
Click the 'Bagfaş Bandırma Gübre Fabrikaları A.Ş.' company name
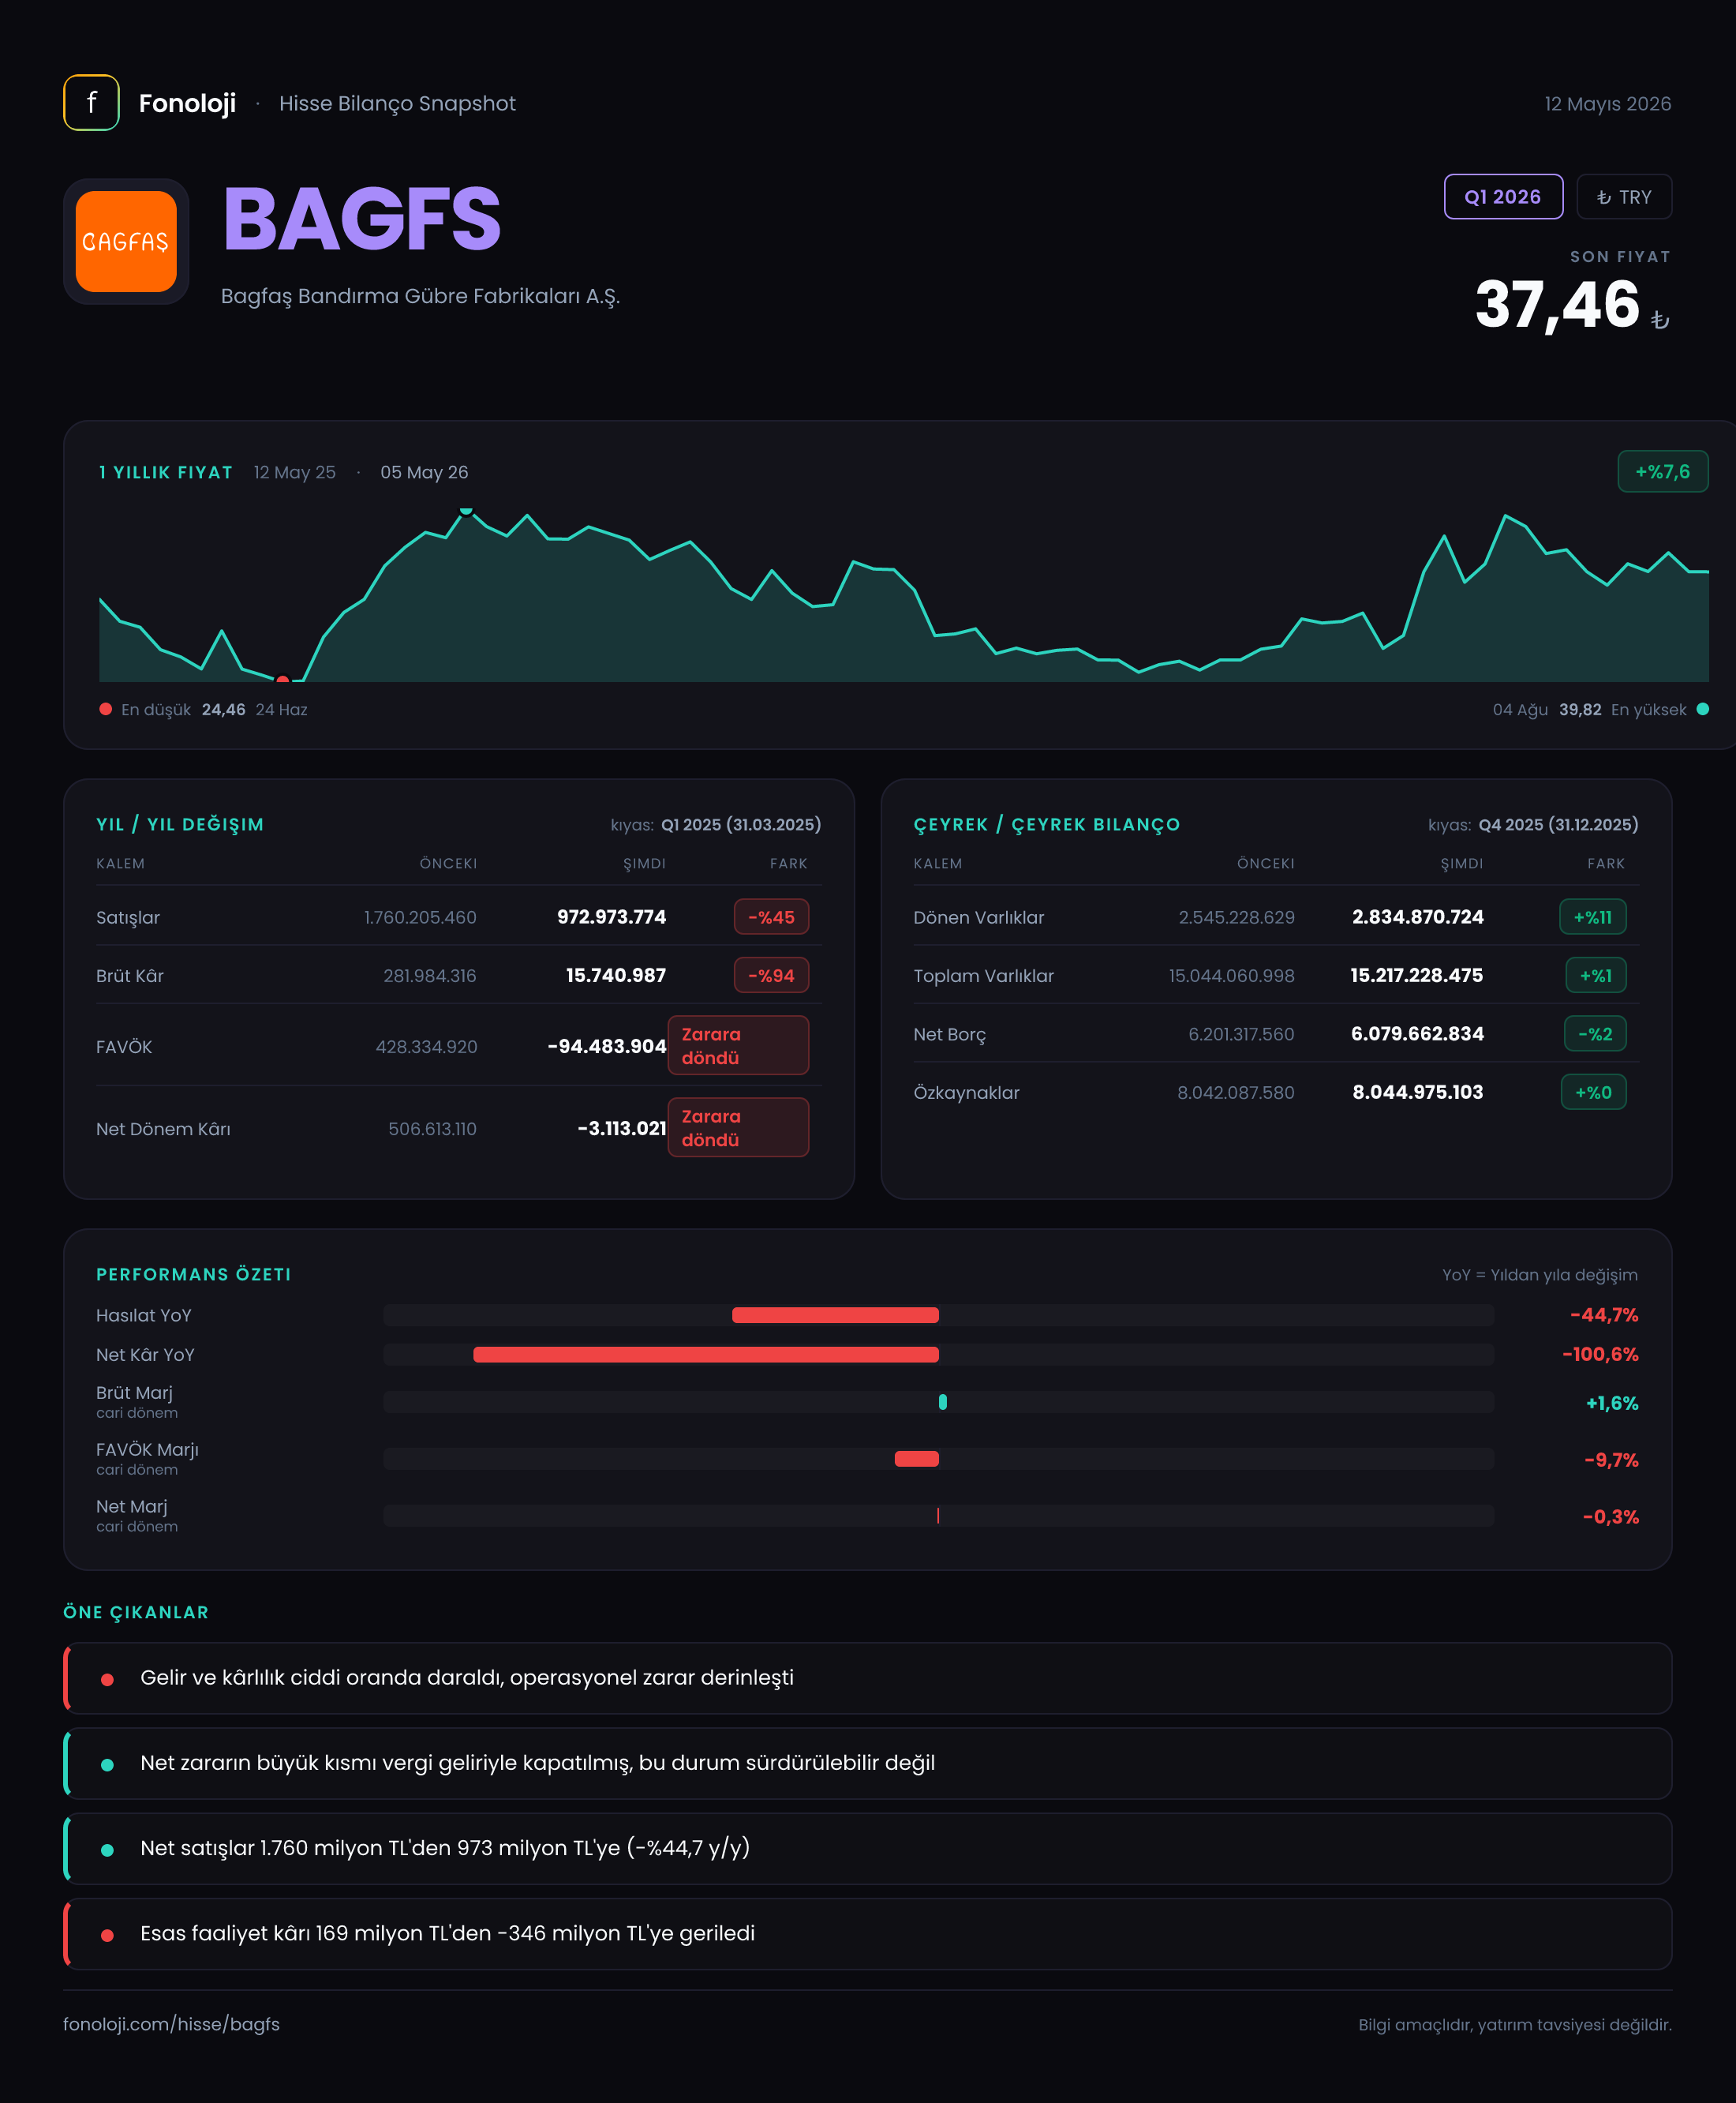pos(420,296)
